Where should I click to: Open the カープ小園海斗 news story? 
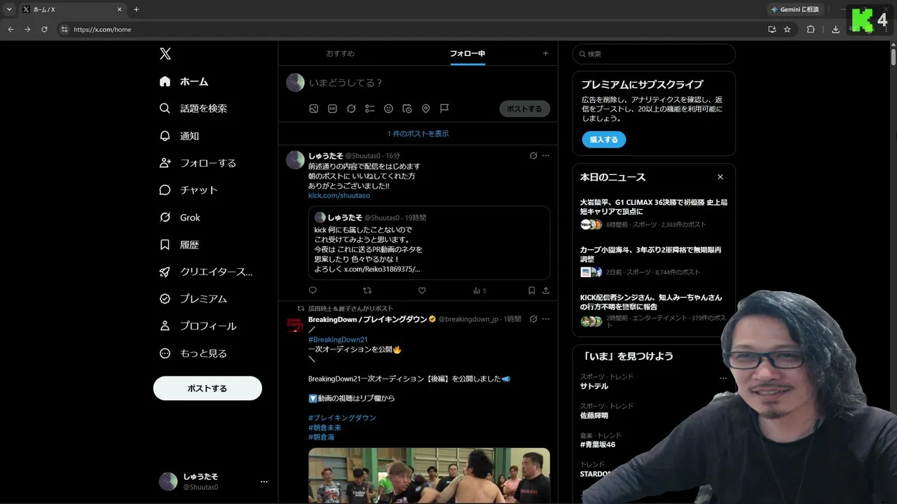click(x=654, y=260)
